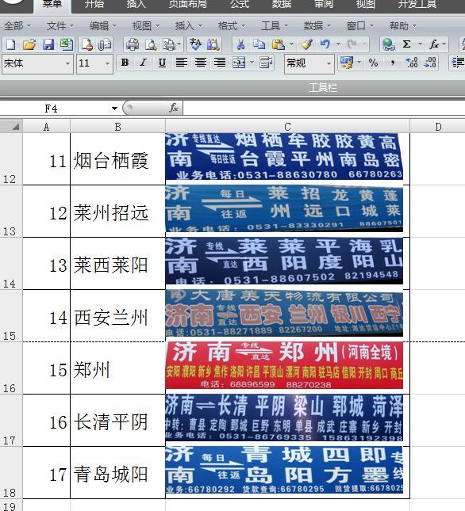This screenshot has width=465, height=511.
Task: Click the Send as email attachment icon
Action: coord(105,44)
